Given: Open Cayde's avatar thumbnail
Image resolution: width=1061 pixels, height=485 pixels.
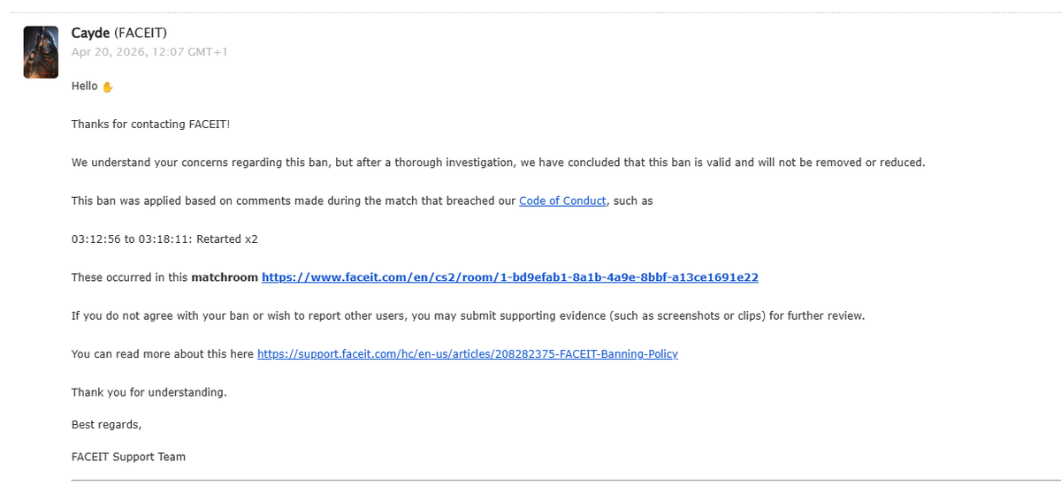Looking at the screenshot, I should coord(41,52).
